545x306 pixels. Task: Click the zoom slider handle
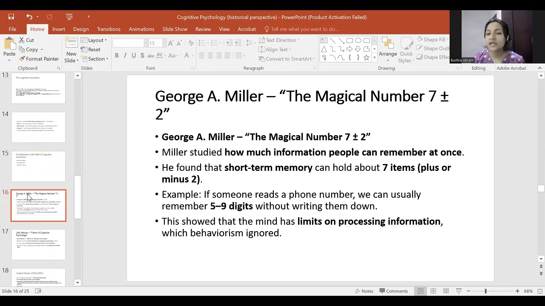(x=485, y=291)
